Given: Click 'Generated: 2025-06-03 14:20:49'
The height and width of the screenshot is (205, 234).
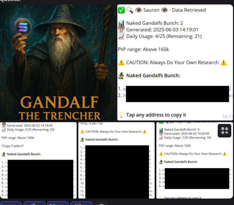Looking at the screenshot, I should point(187,133).
